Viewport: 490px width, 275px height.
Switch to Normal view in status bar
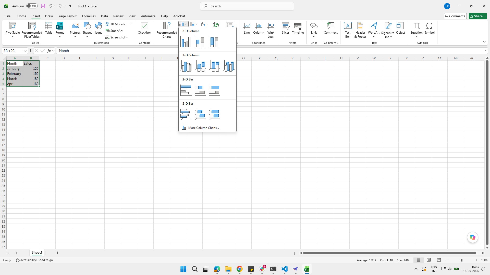coord(418,260)
